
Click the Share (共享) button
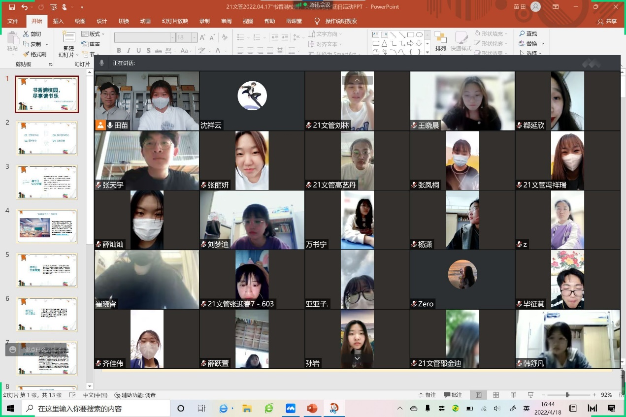click(607, 21)
